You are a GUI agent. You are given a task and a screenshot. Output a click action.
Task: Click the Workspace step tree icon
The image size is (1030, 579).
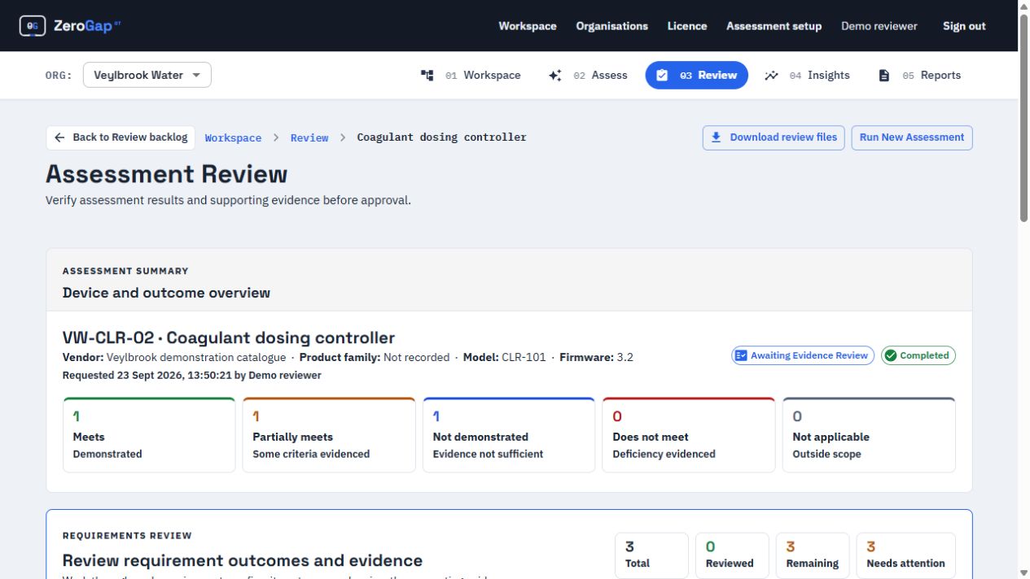pos(427,75)
